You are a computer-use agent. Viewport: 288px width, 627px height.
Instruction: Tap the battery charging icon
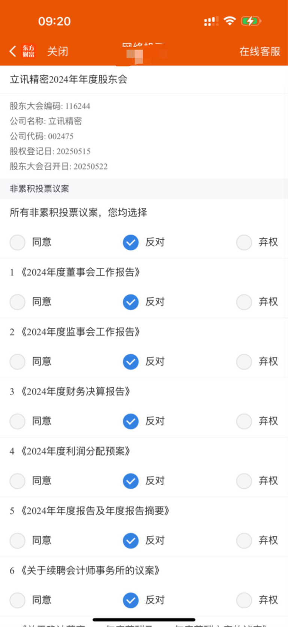(x=251, y=21)
